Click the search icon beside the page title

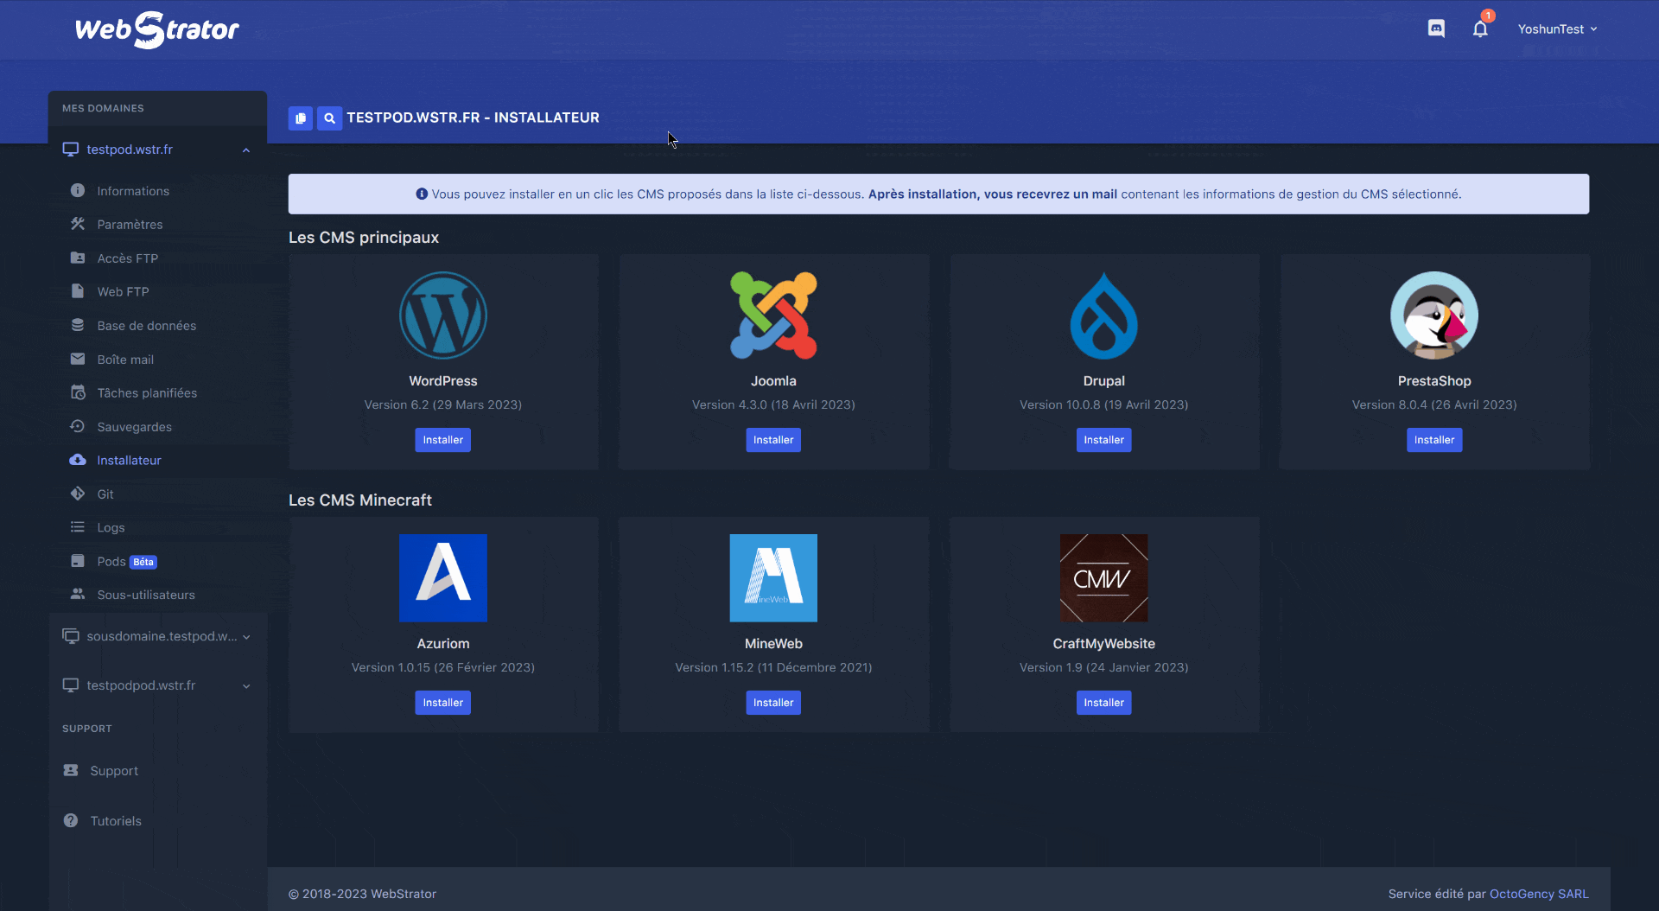(329, 118)
